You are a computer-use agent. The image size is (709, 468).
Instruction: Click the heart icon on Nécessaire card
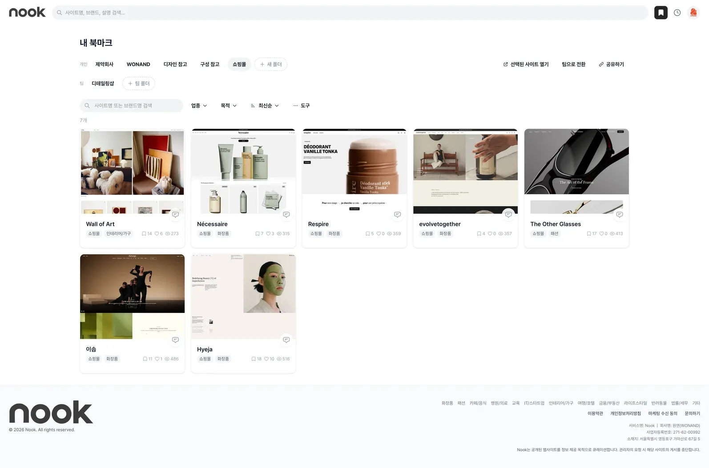coord(268,234)
